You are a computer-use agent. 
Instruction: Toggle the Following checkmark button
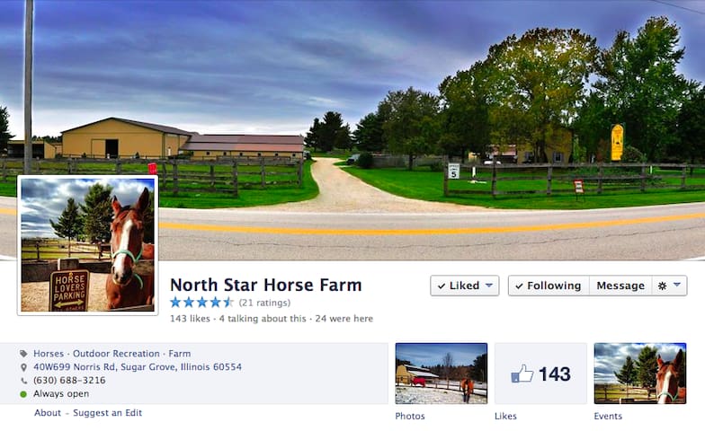pos(549,286)
